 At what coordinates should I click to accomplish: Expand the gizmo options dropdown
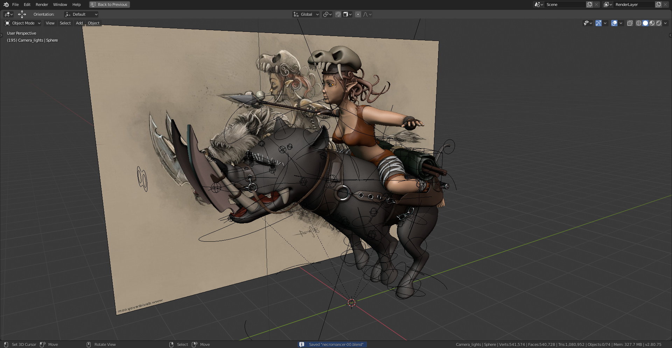point(605,23)
